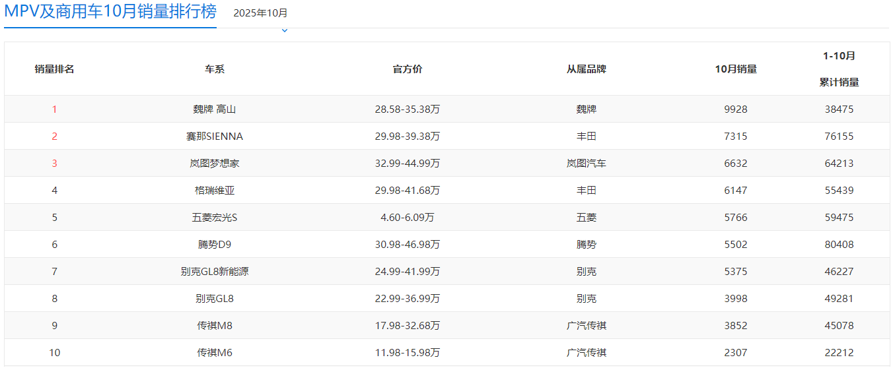895x370 pixels.
Task: Click the 岚图汽车 brand name
Action: [586, 164]
